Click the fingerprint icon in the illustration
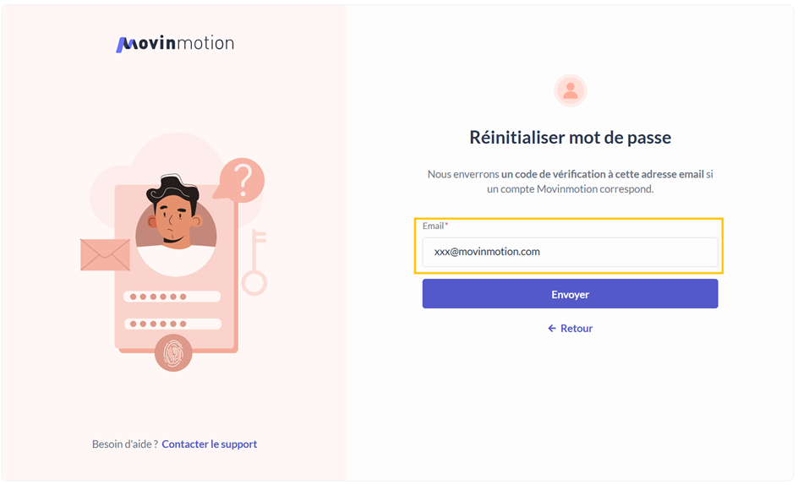This screenshot has width=798, height=485. (x=173, y=353)
